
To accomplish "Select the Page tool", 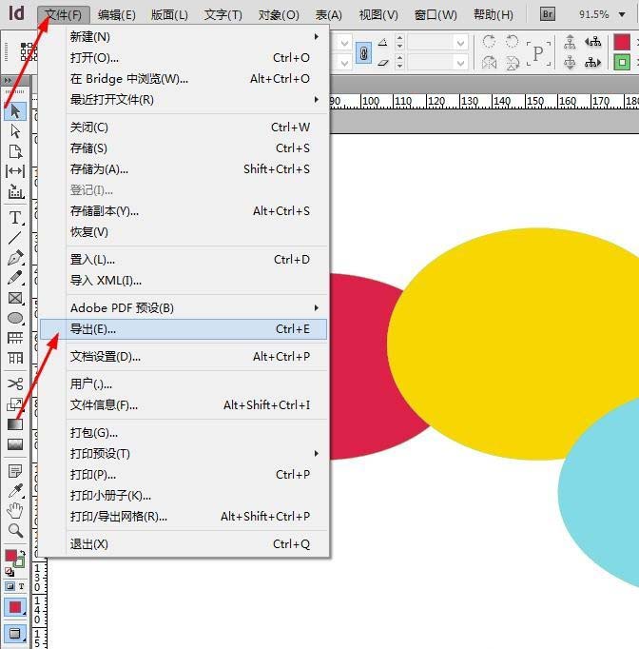I will (x=15, y=151).
